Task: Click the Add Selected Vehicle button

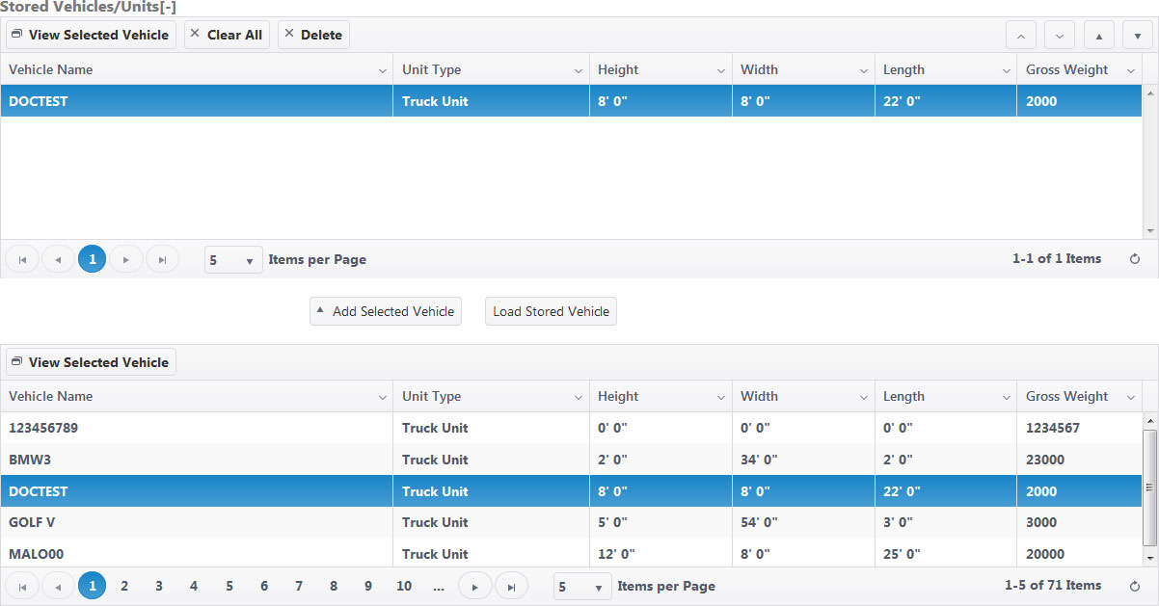Action: tap(385, 311)
